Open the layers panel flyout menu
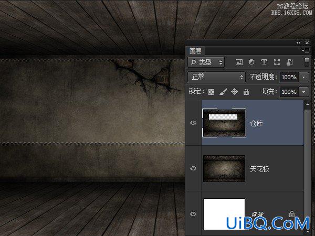Screen dimensions: 315x236 click(306, 51)
